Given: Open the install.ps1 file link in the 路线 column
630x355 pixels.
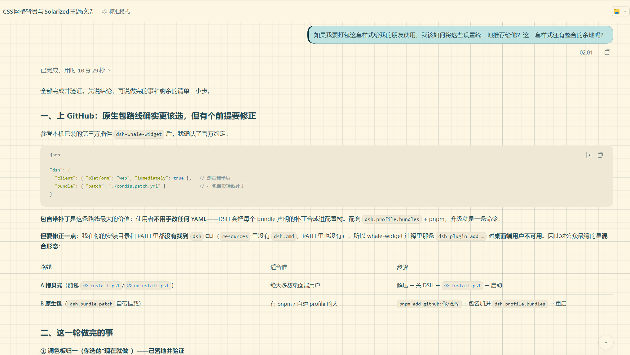Looking at the screenshot, I should point(101,285).
